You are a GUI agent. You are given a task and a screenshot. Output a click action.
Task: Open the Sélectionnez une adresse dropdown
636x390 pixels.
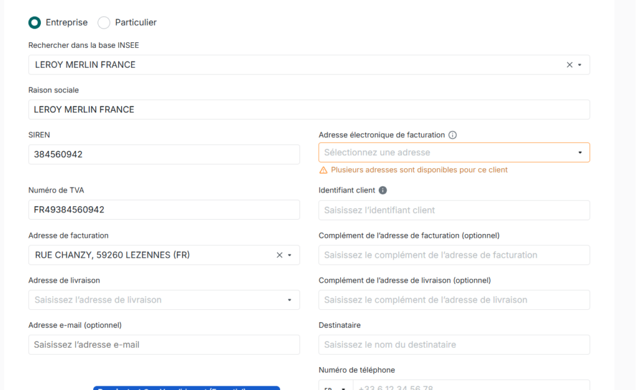pos(454,152)
